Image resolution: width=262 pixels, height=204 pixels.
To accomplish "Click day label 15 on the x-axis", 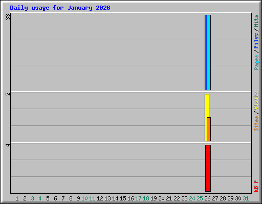I will coord(123,198).
